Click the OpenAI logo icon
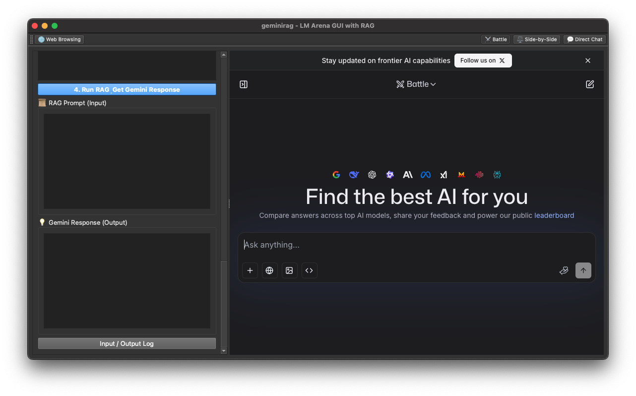The height and width of the screenshot is (396, 636). (x=372, y=175)
